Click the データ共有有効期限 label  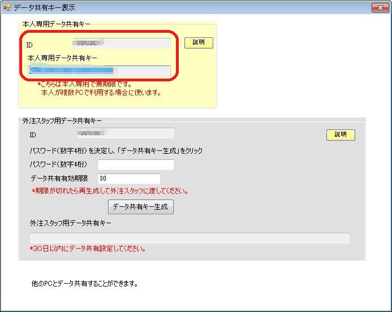[x=59, y=179]
